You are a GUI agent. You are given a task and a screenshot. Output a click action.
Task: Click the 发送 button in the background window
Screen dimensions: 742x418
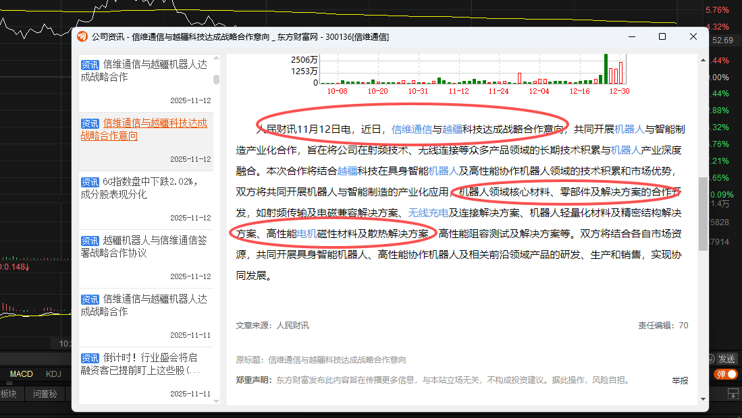point(726,359)
